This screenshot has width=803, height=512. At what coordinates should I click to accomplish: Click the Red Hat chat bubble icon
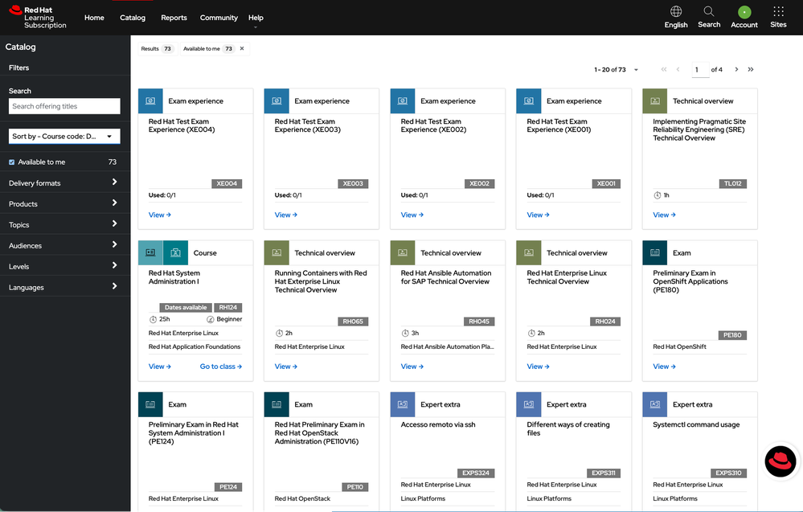(780, 462)
